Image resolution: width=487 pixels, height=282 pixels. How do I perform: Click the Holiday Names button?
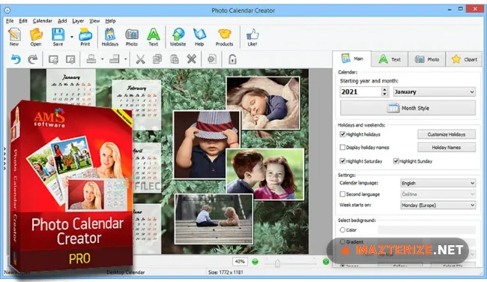pyautogui.click(x=447, y=147)
